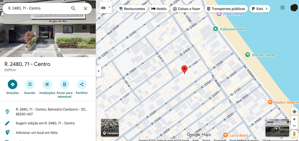Zoom in with the plus button
The image size is (299, 141).
point(294,119)
